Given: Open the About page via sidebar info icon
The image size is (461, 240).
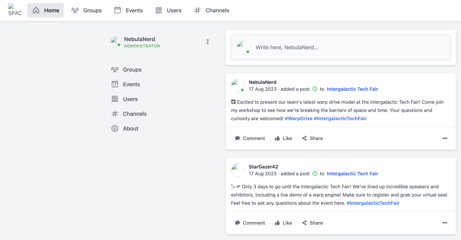Looking at the screenshot, I should [114, 129].
